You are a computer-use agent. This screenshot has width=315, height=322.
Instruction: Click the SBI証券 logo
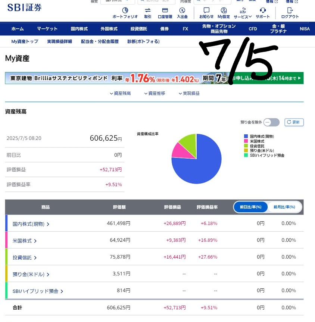pyautogui.click(x=25, y=7)
